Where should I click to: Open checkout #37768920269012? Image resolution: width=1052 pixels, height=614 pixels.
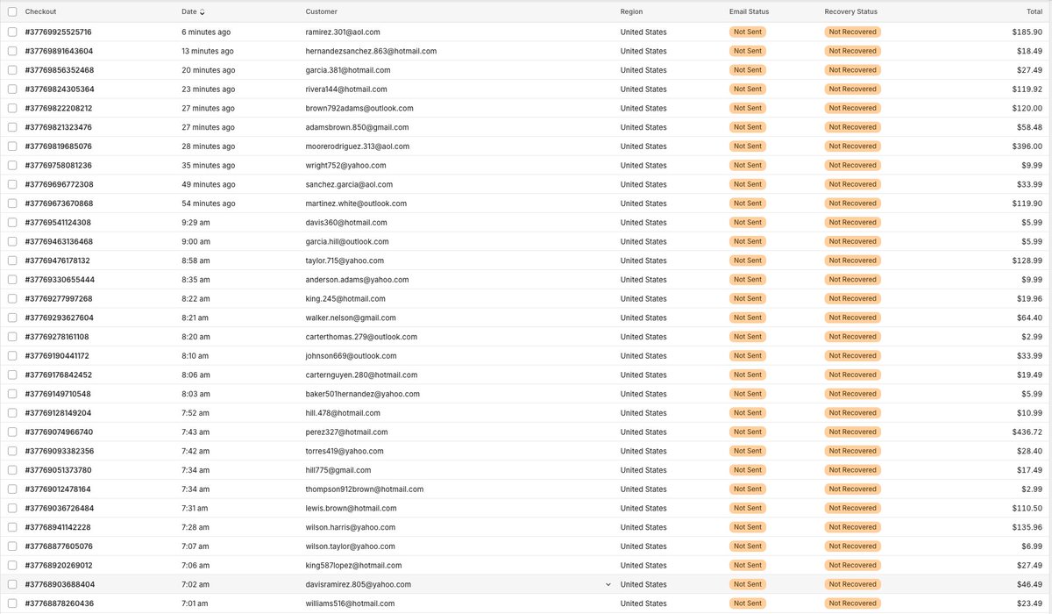(59, 566)
